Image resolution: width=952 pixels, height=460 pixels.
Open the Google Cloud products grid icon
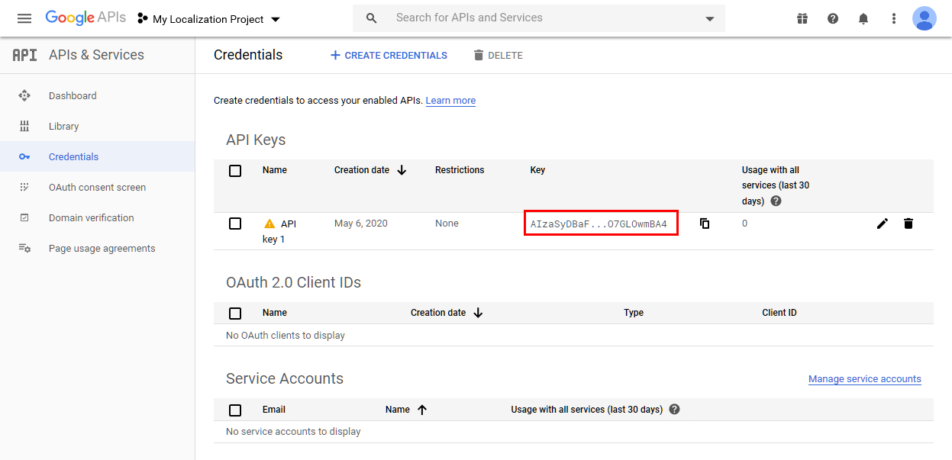pos(802,18)
